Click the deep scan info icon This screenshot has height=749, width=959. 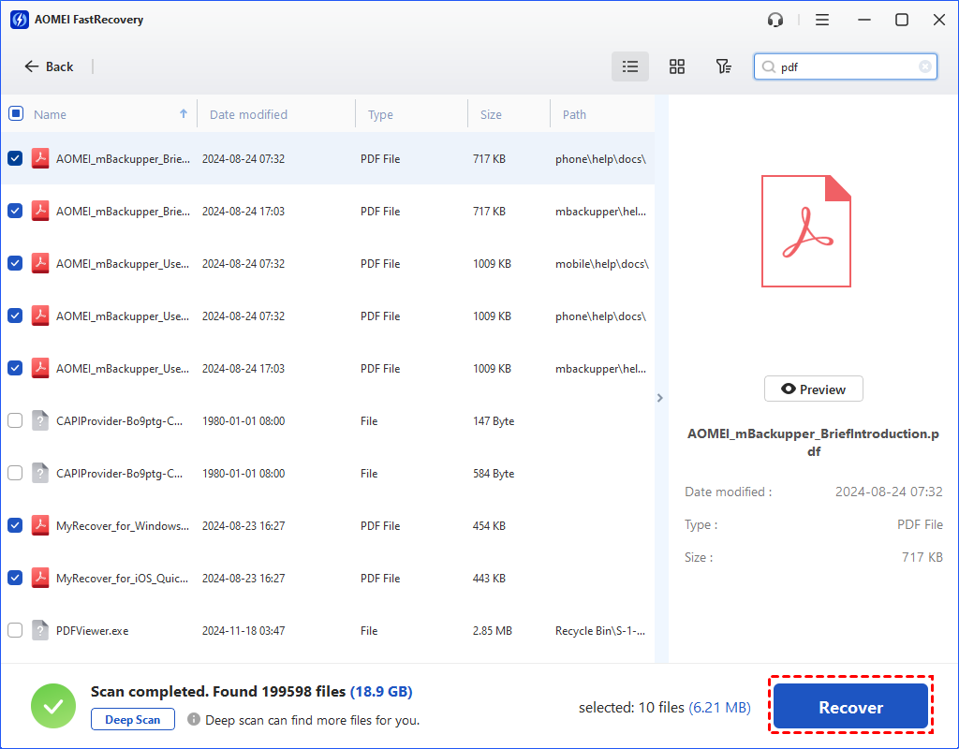[x=194, y=720]
